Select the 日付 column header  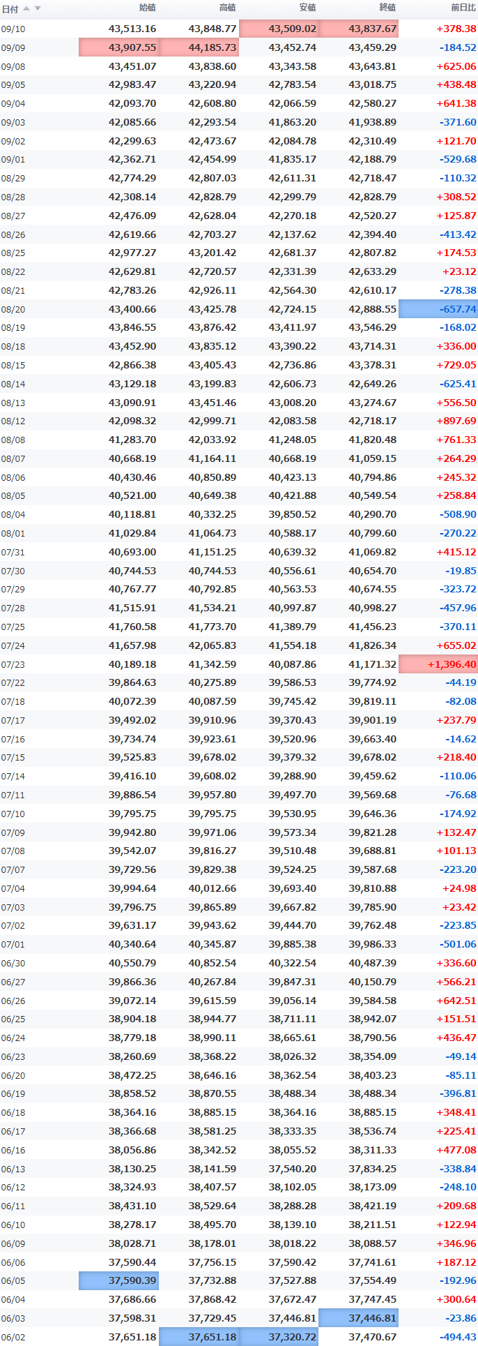pos(10,9)
